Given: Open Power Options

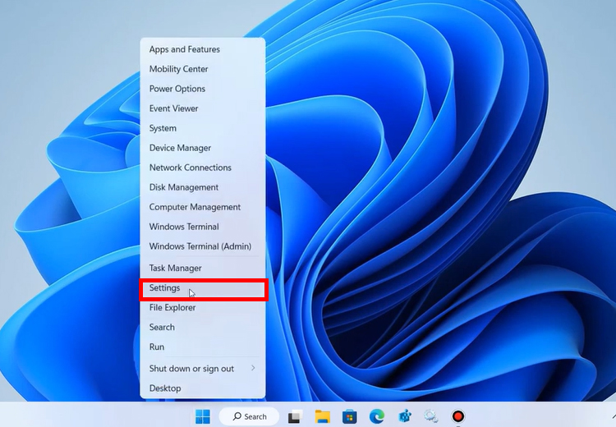Looking at the screenshot, I should [x=203, y=89].
